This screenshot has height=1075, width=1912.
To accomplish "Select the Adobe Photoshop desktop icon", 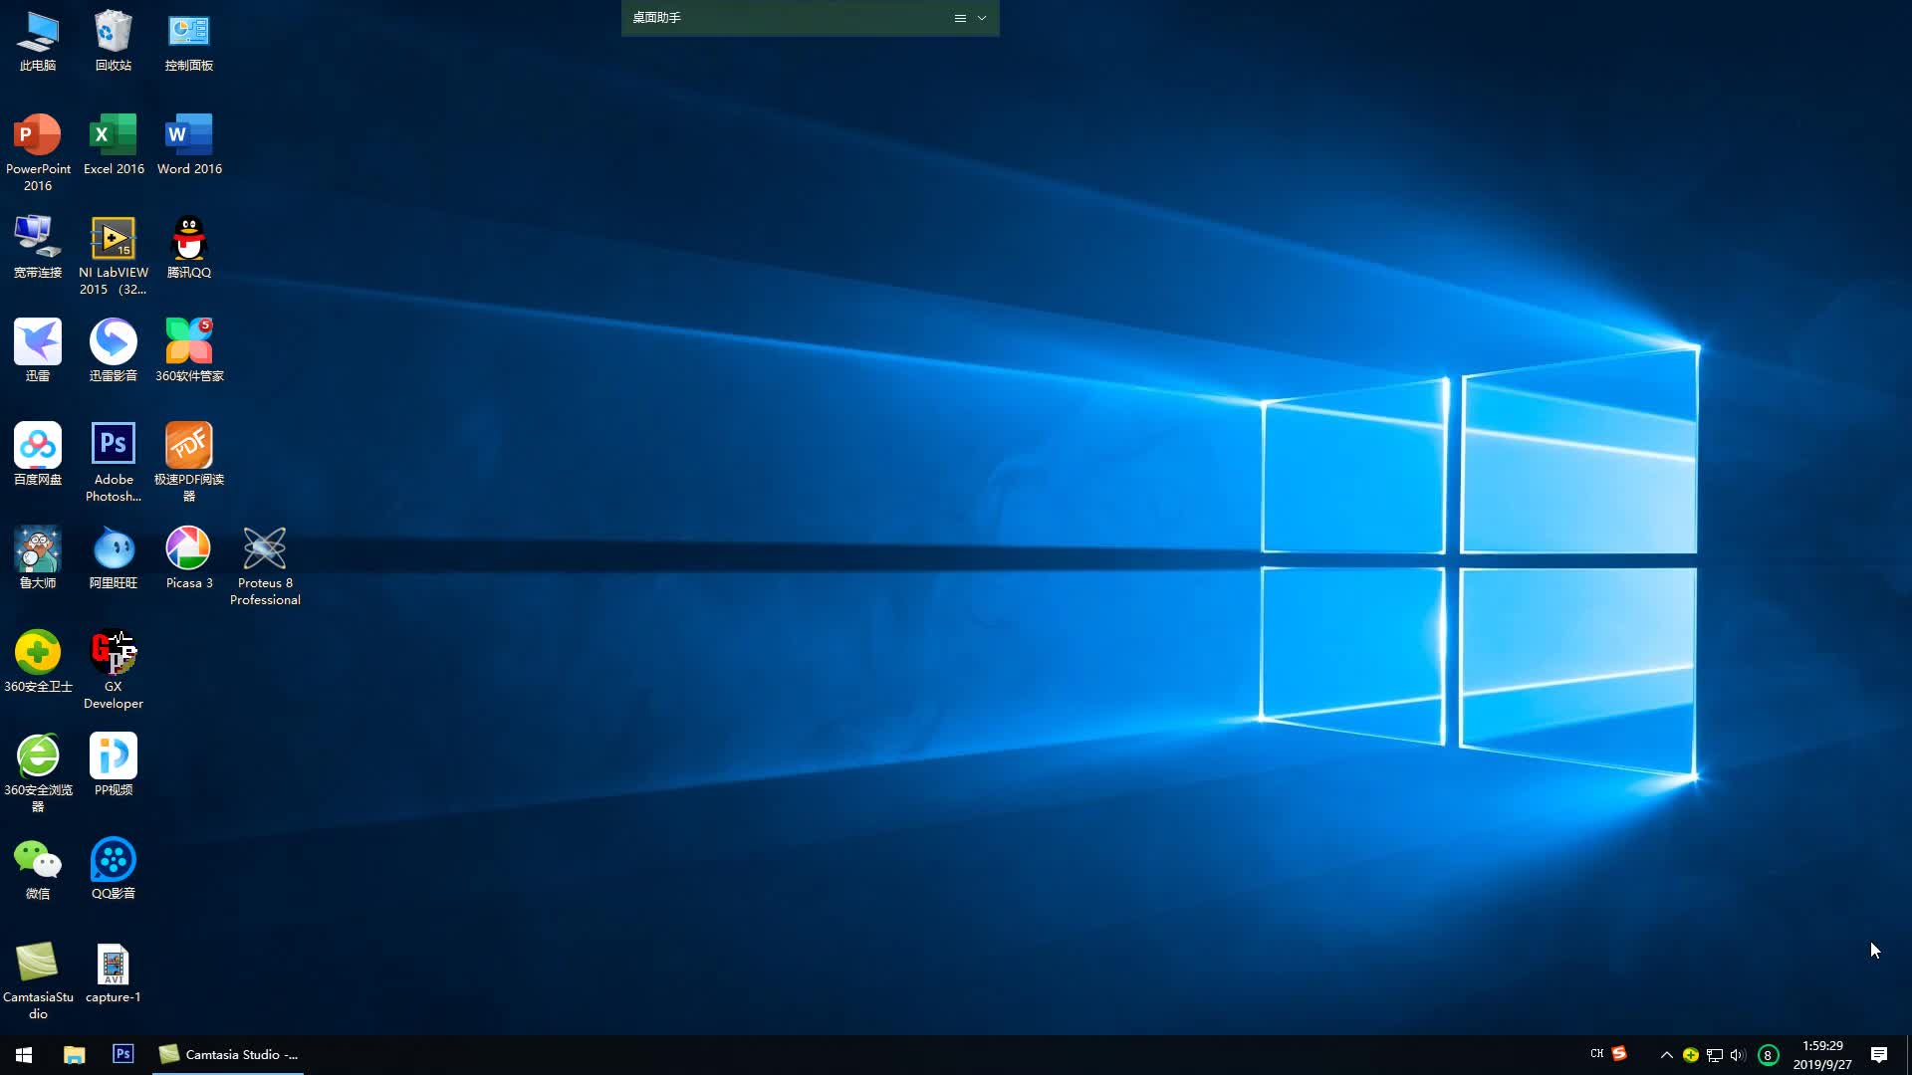I will [x=114, y=463].
